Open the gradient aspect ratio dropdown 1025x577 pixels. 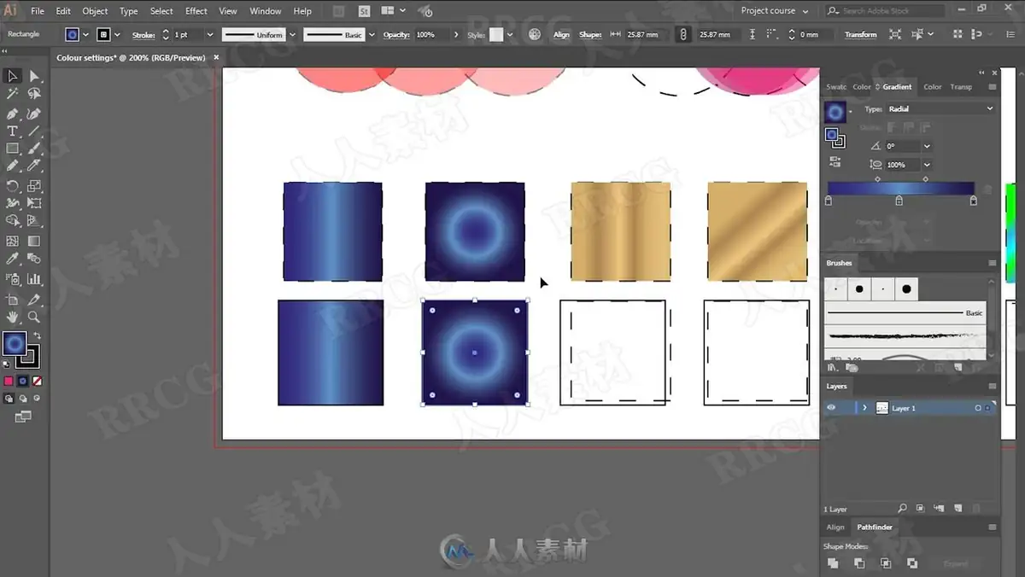click(927, 165)
